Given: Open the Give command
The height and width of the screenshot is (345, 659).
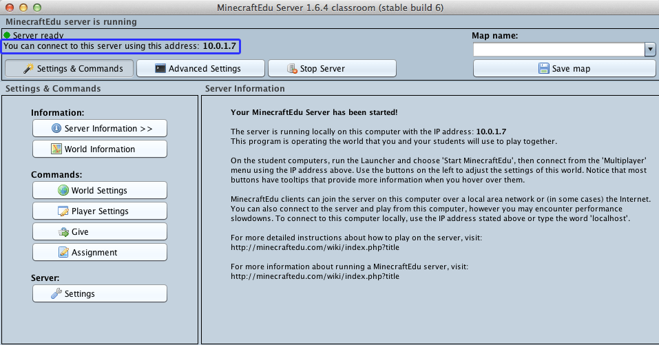Looking at the screenshot, I should [x=100, y=231].
